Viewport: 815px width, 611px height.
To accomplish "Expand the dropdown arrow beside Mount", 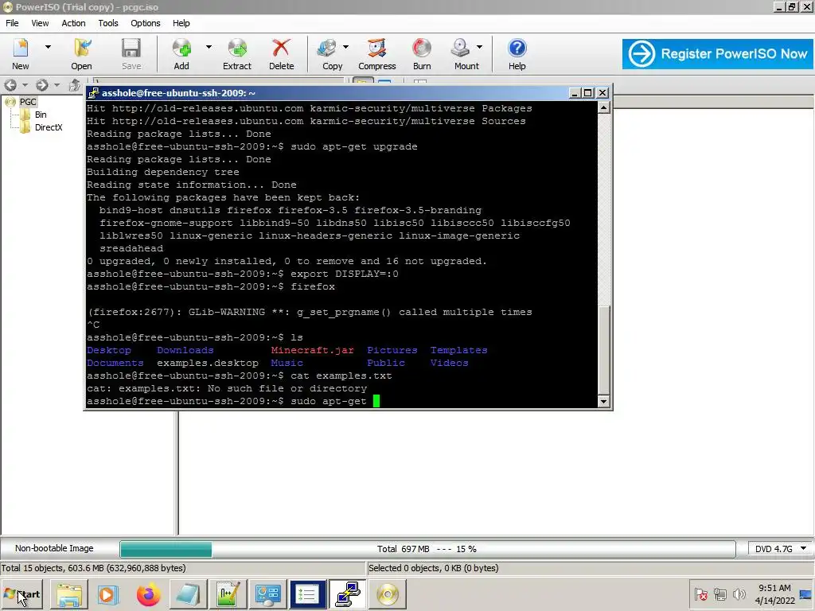I will coord(479,47).
